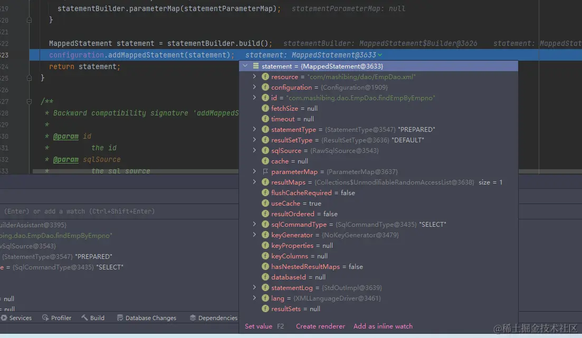Select the databaseId = null row

tap(379, 277)
